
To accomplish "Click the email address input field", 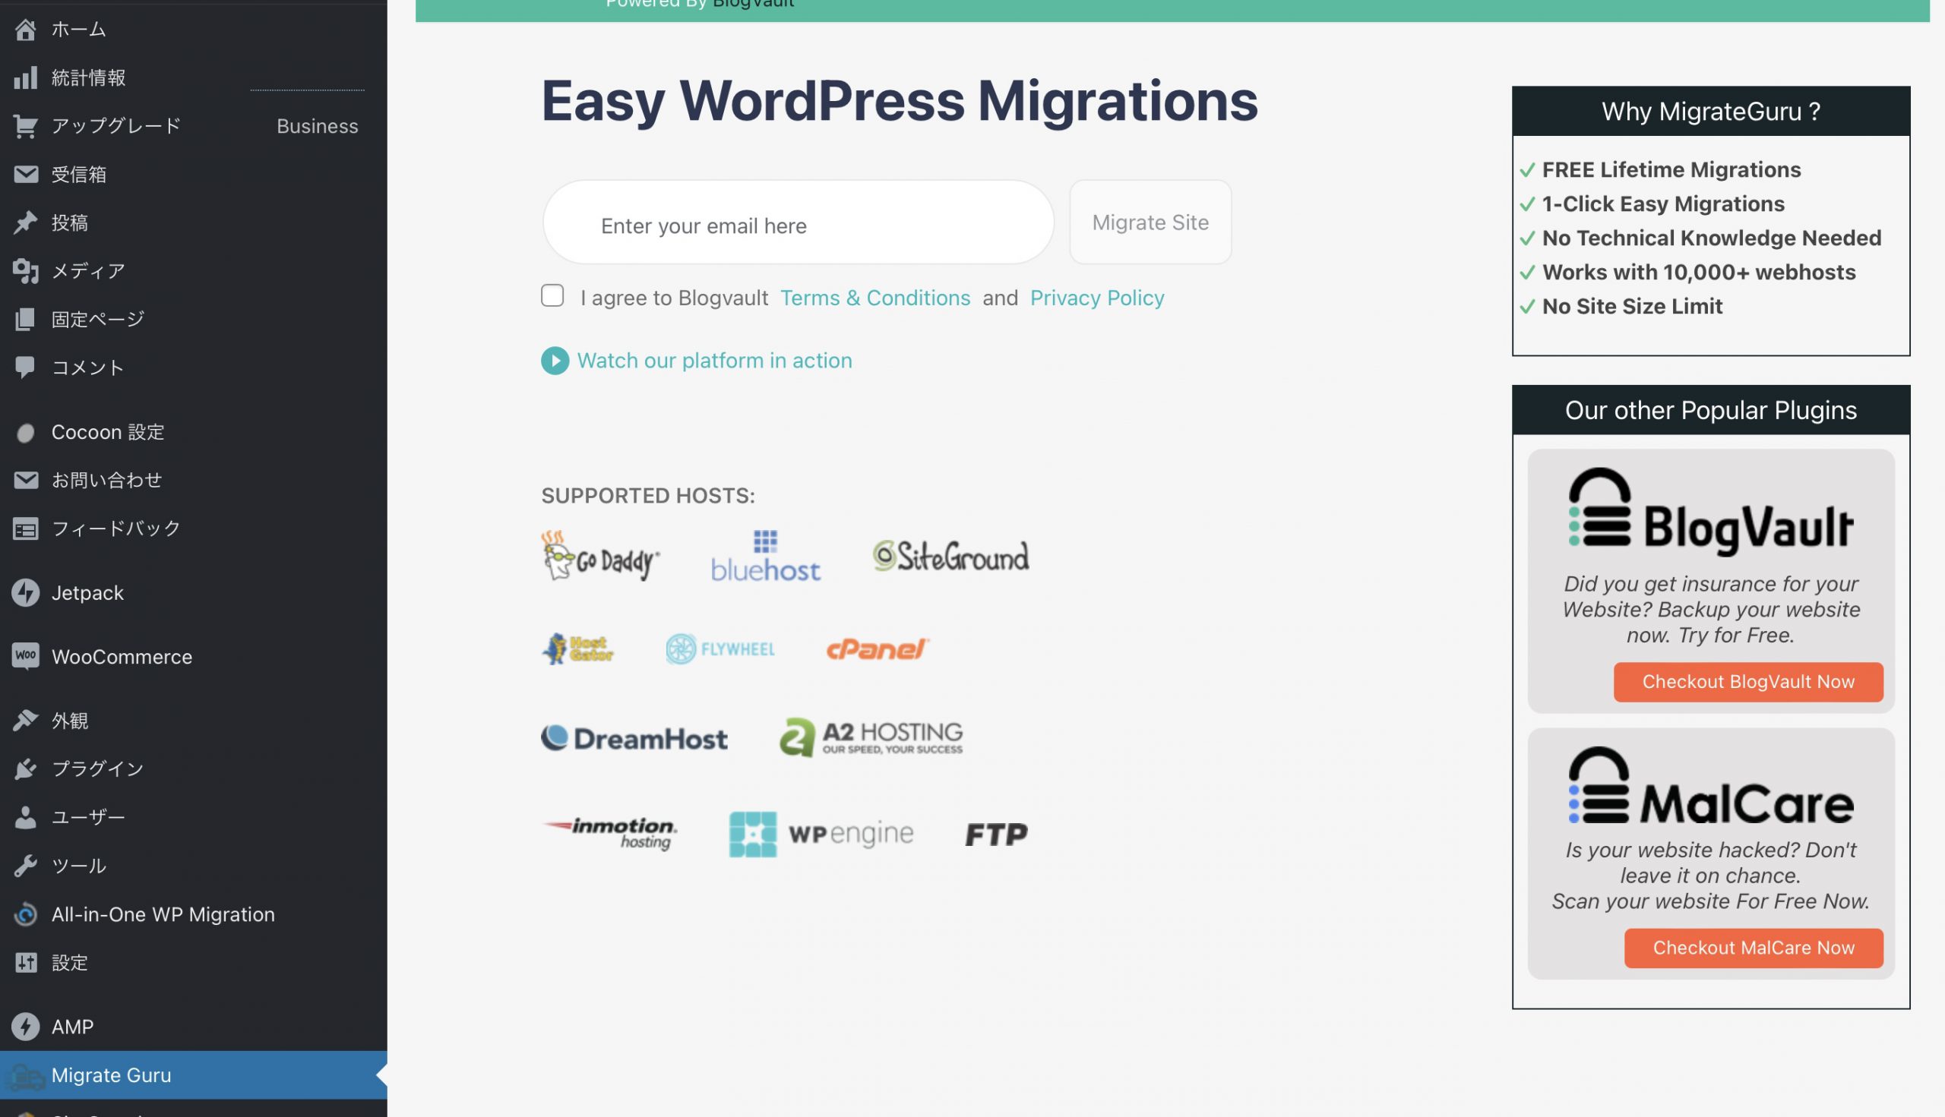I will (798, 222).
